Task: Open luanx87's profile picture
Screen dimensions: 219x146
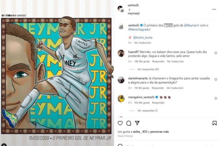Action: [121, 53]
